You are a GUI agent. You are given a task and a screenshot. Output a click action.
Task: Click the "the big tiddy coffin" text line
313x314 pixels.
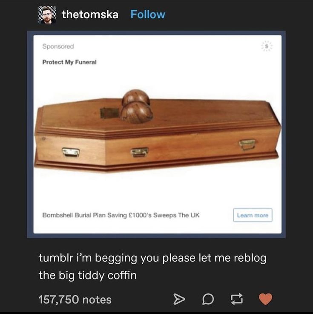coord(88,275)
